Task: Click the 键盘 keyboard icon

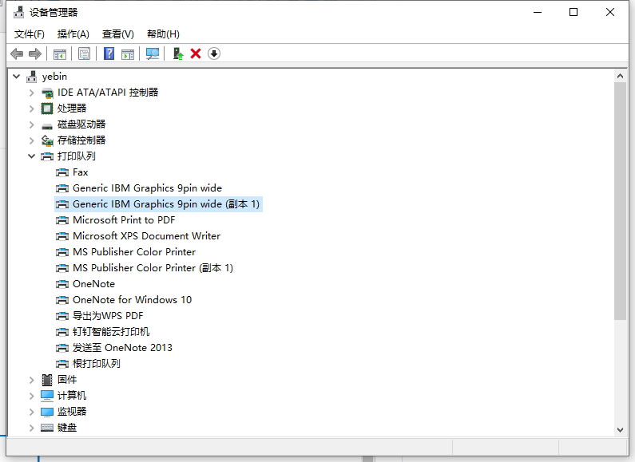Action: [x=47, y=428]
